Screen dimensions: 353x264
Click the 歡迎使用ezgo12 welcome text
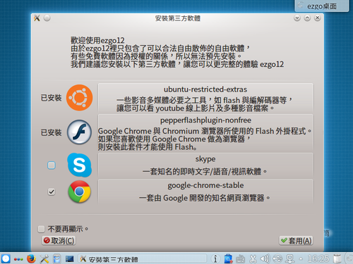pos(97,40)
